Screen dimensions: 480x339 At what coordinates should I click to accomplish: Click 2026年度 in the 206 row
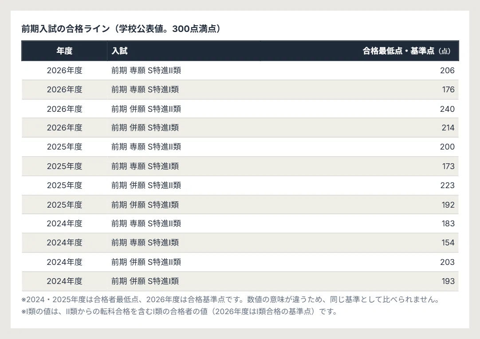point(65,71)
